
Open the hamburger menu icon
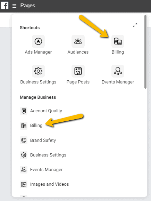[14, 6]
